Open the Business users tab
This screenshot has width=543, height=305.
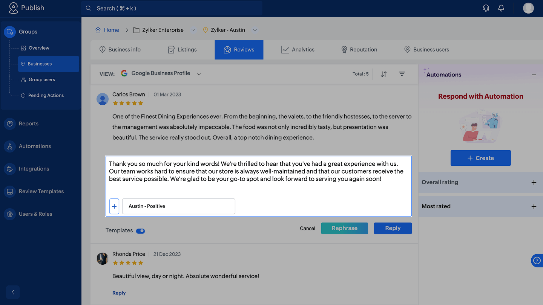point(426,50)
